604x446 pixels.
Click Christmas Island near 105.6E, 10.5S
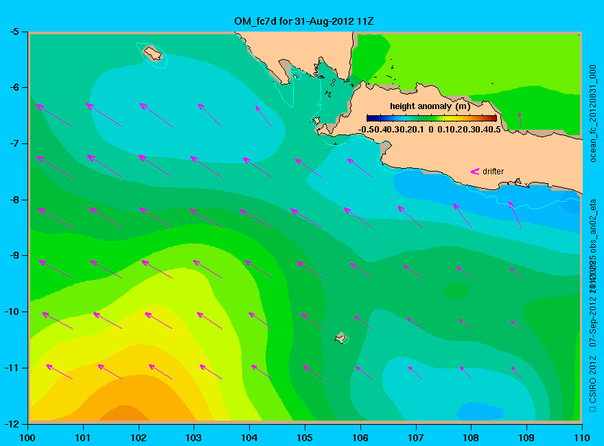[340, 338]
